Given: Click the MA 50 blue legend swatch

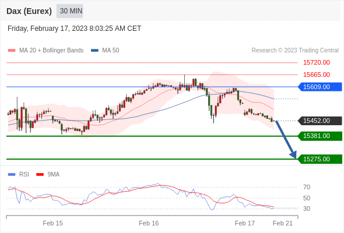Looking at the screenshot, I should coord(94,51).
